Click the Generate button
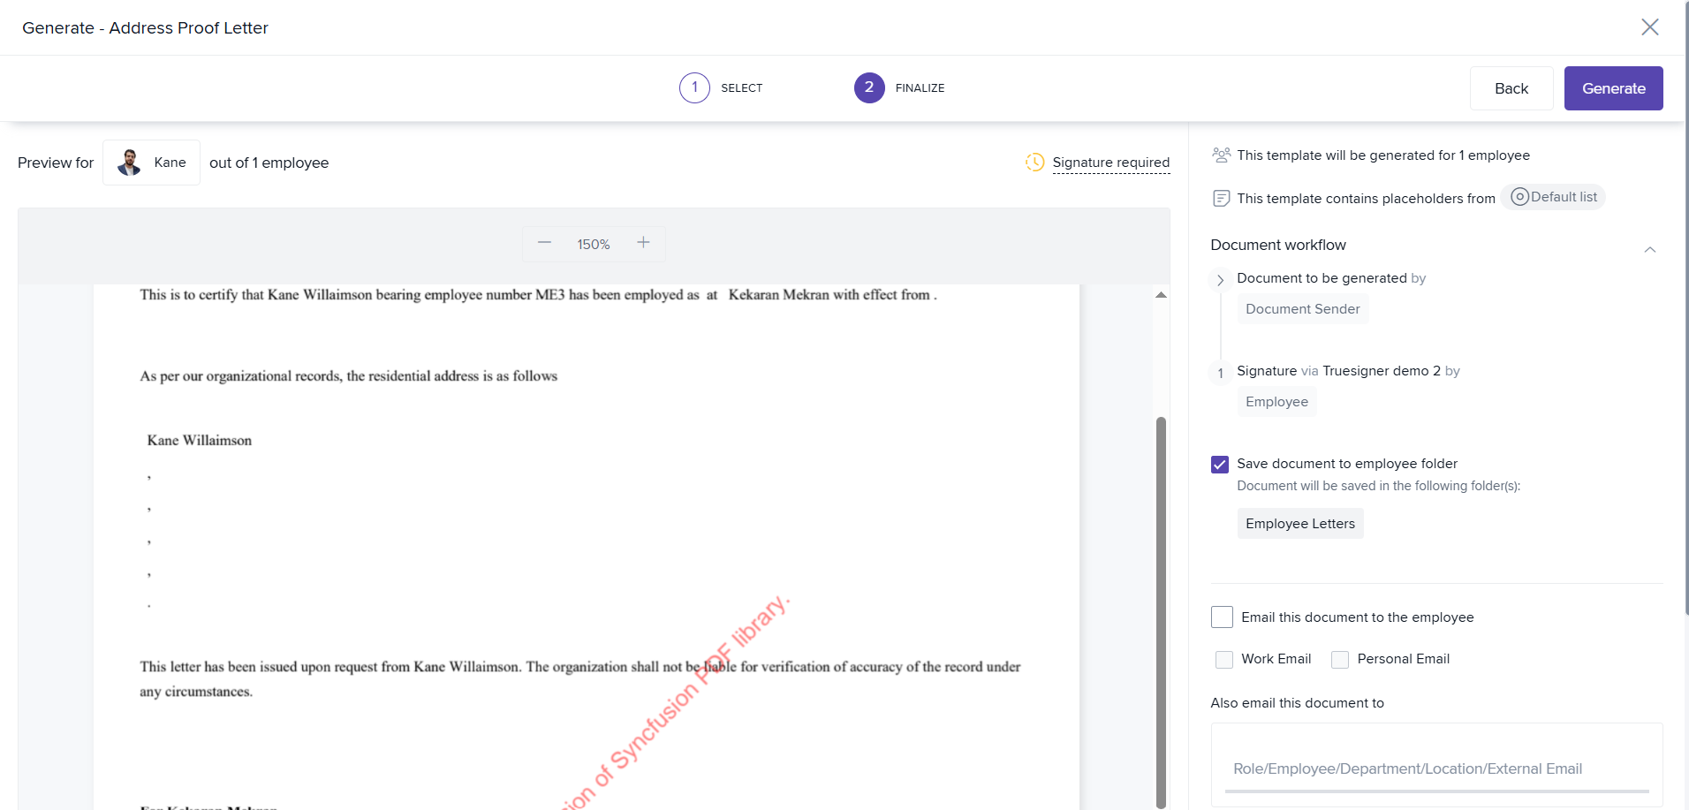The width and height of the screenshot is (1689, 810). pyautogui.click(x=1613, y=88)
